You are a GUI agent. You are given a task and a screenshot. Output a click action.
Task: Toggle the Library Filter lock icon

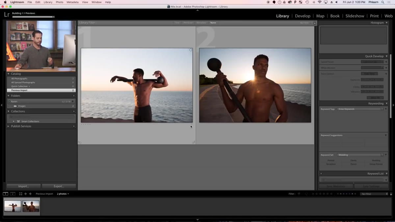[315, 23]
